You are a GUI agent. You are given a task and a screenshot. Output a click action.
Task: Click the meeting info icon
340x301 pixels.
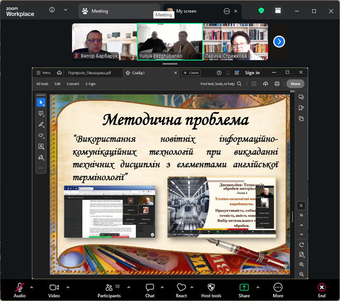click(x=52, y=10)
